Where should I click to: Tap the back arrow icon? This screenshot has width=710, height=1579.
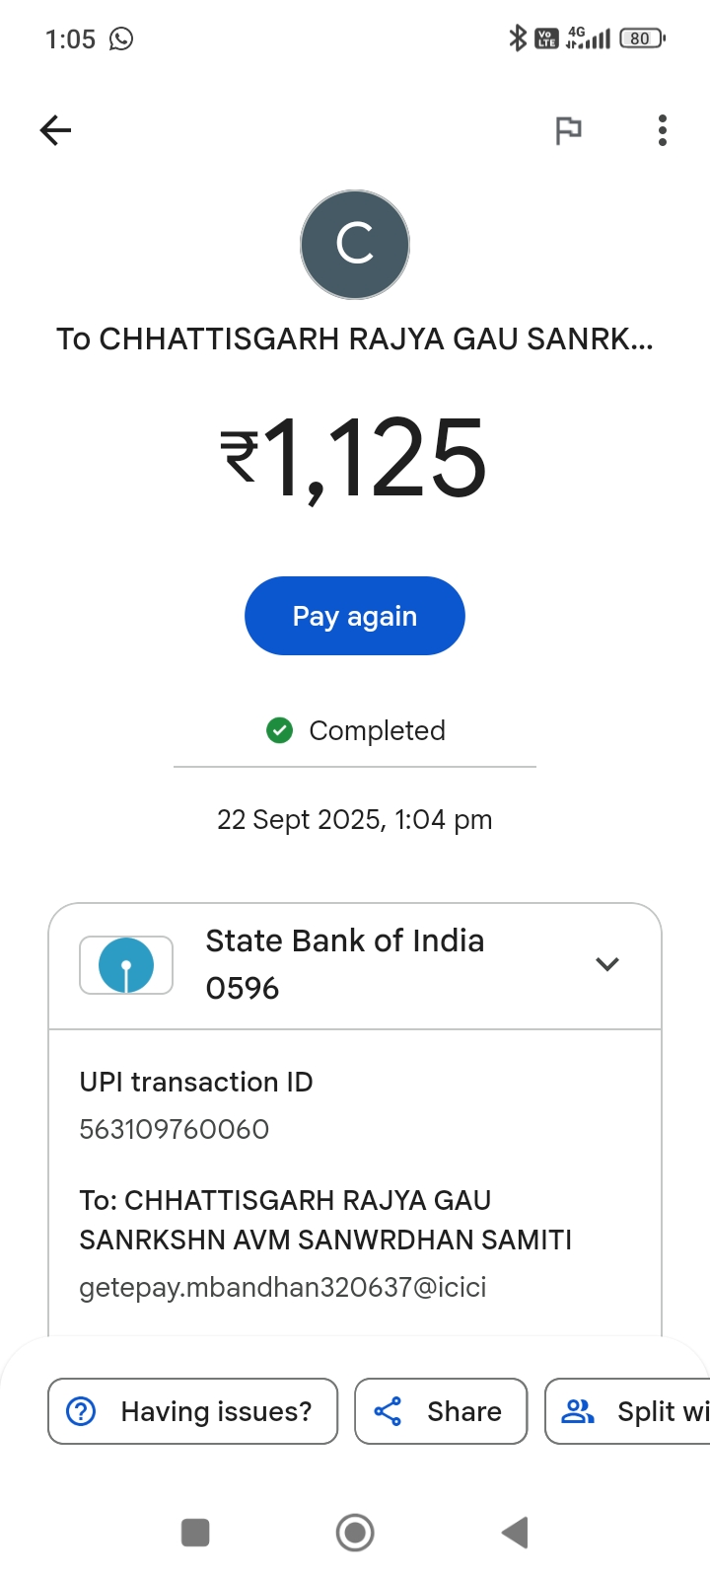tap(55, 130)
